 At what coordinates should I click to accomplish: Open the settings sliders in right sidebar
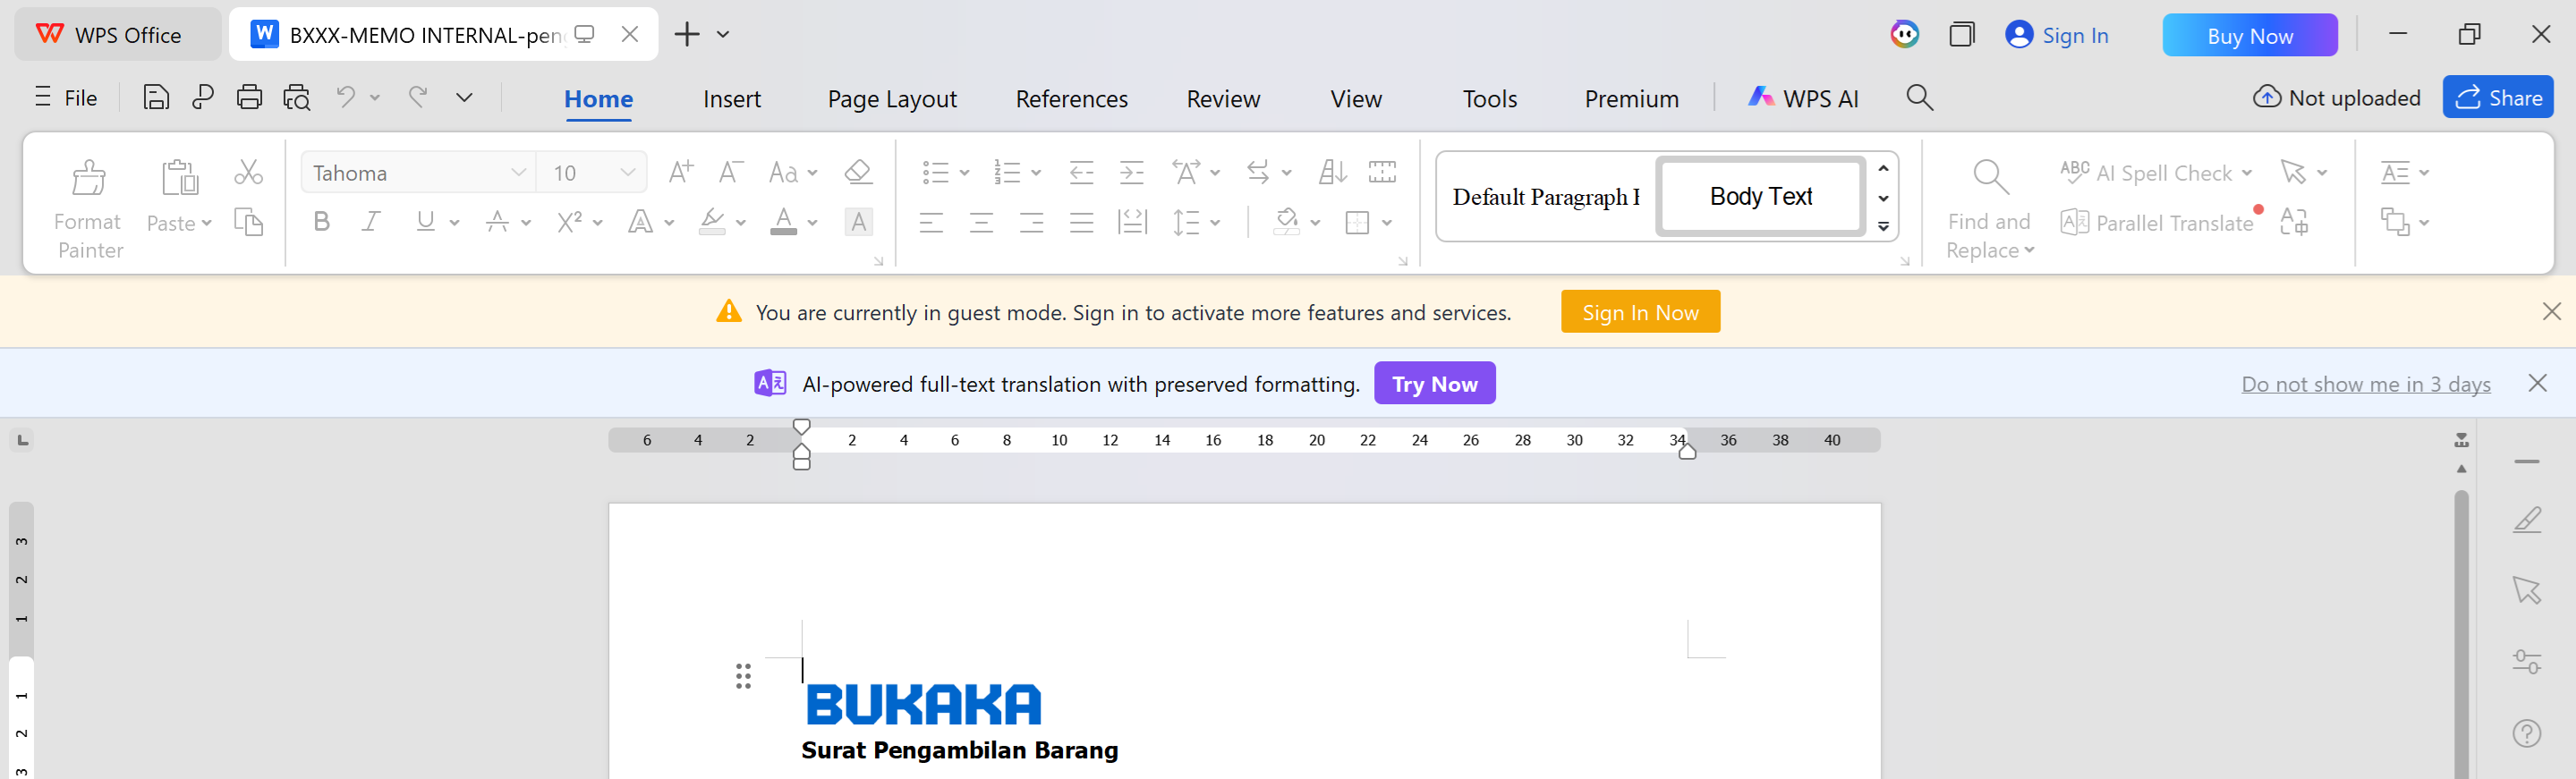(x=2527, y=661)
